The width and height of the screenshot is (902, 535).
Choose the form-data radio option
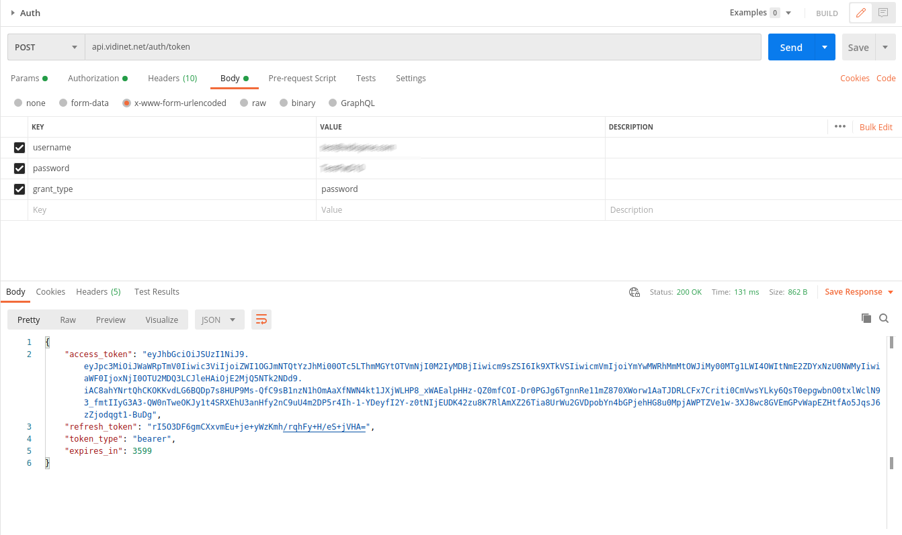coord(64,103)
